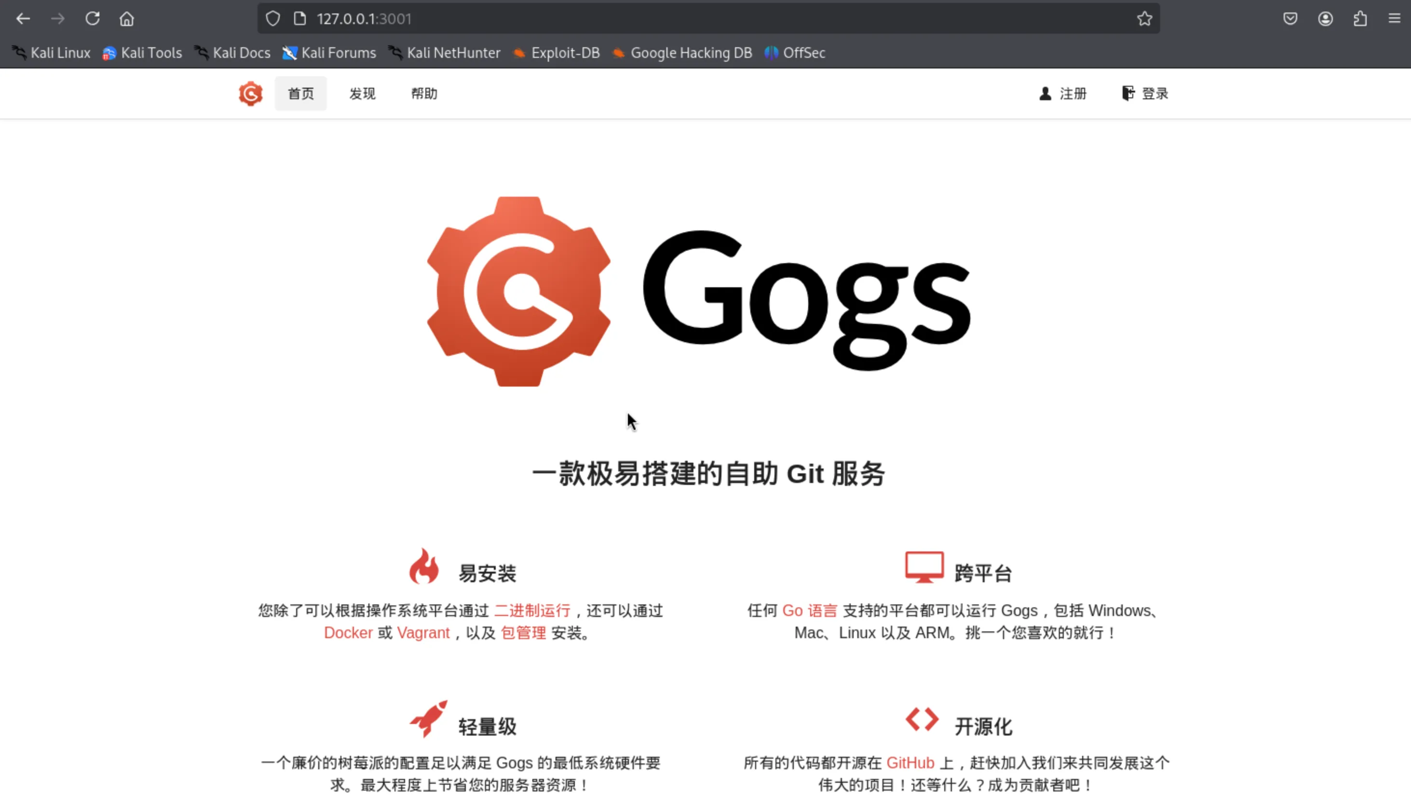Open the Kali Linux bookmark

[52, 53]
